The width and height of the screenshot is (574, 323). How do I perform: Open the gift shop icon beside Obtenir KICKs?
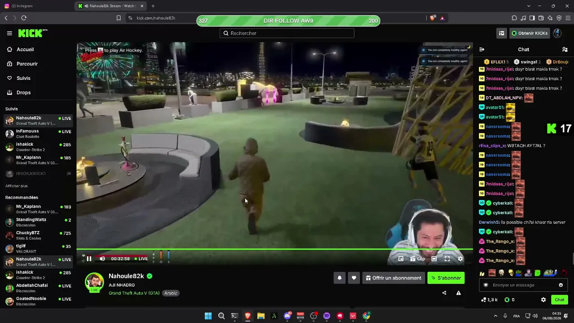[x=501, y=33]
